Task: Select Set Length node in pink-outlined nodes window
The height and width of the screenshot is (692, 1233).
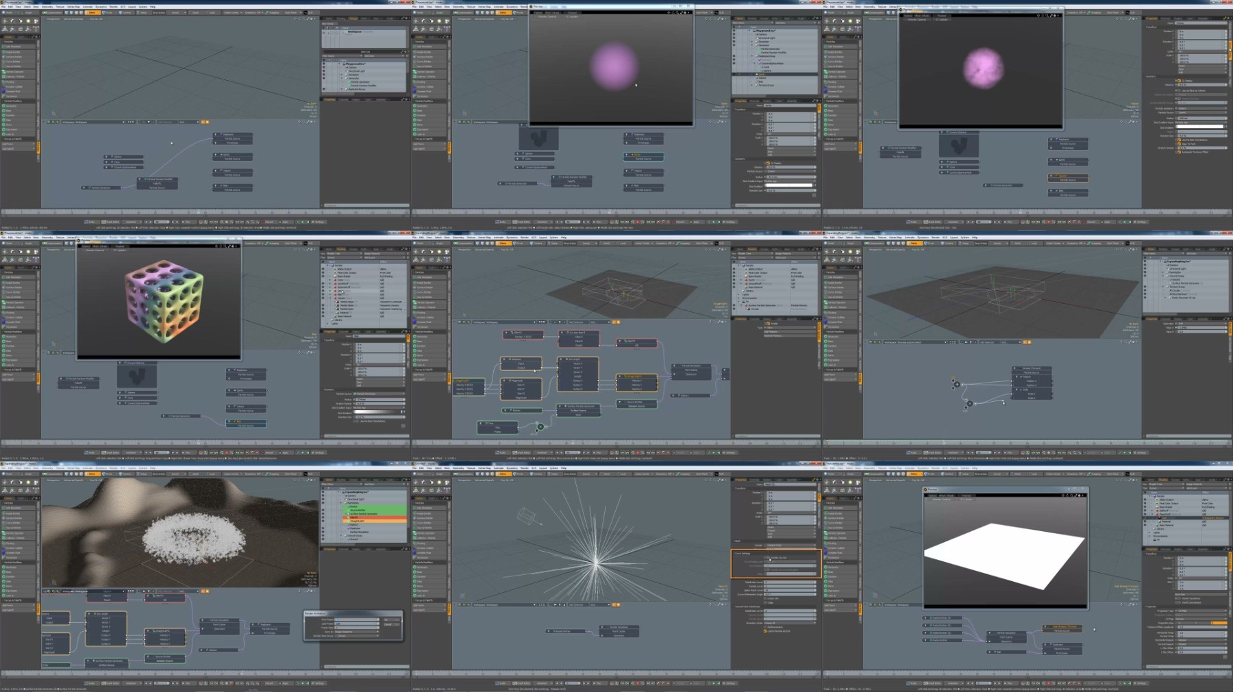Action: (x=578, y=374)
